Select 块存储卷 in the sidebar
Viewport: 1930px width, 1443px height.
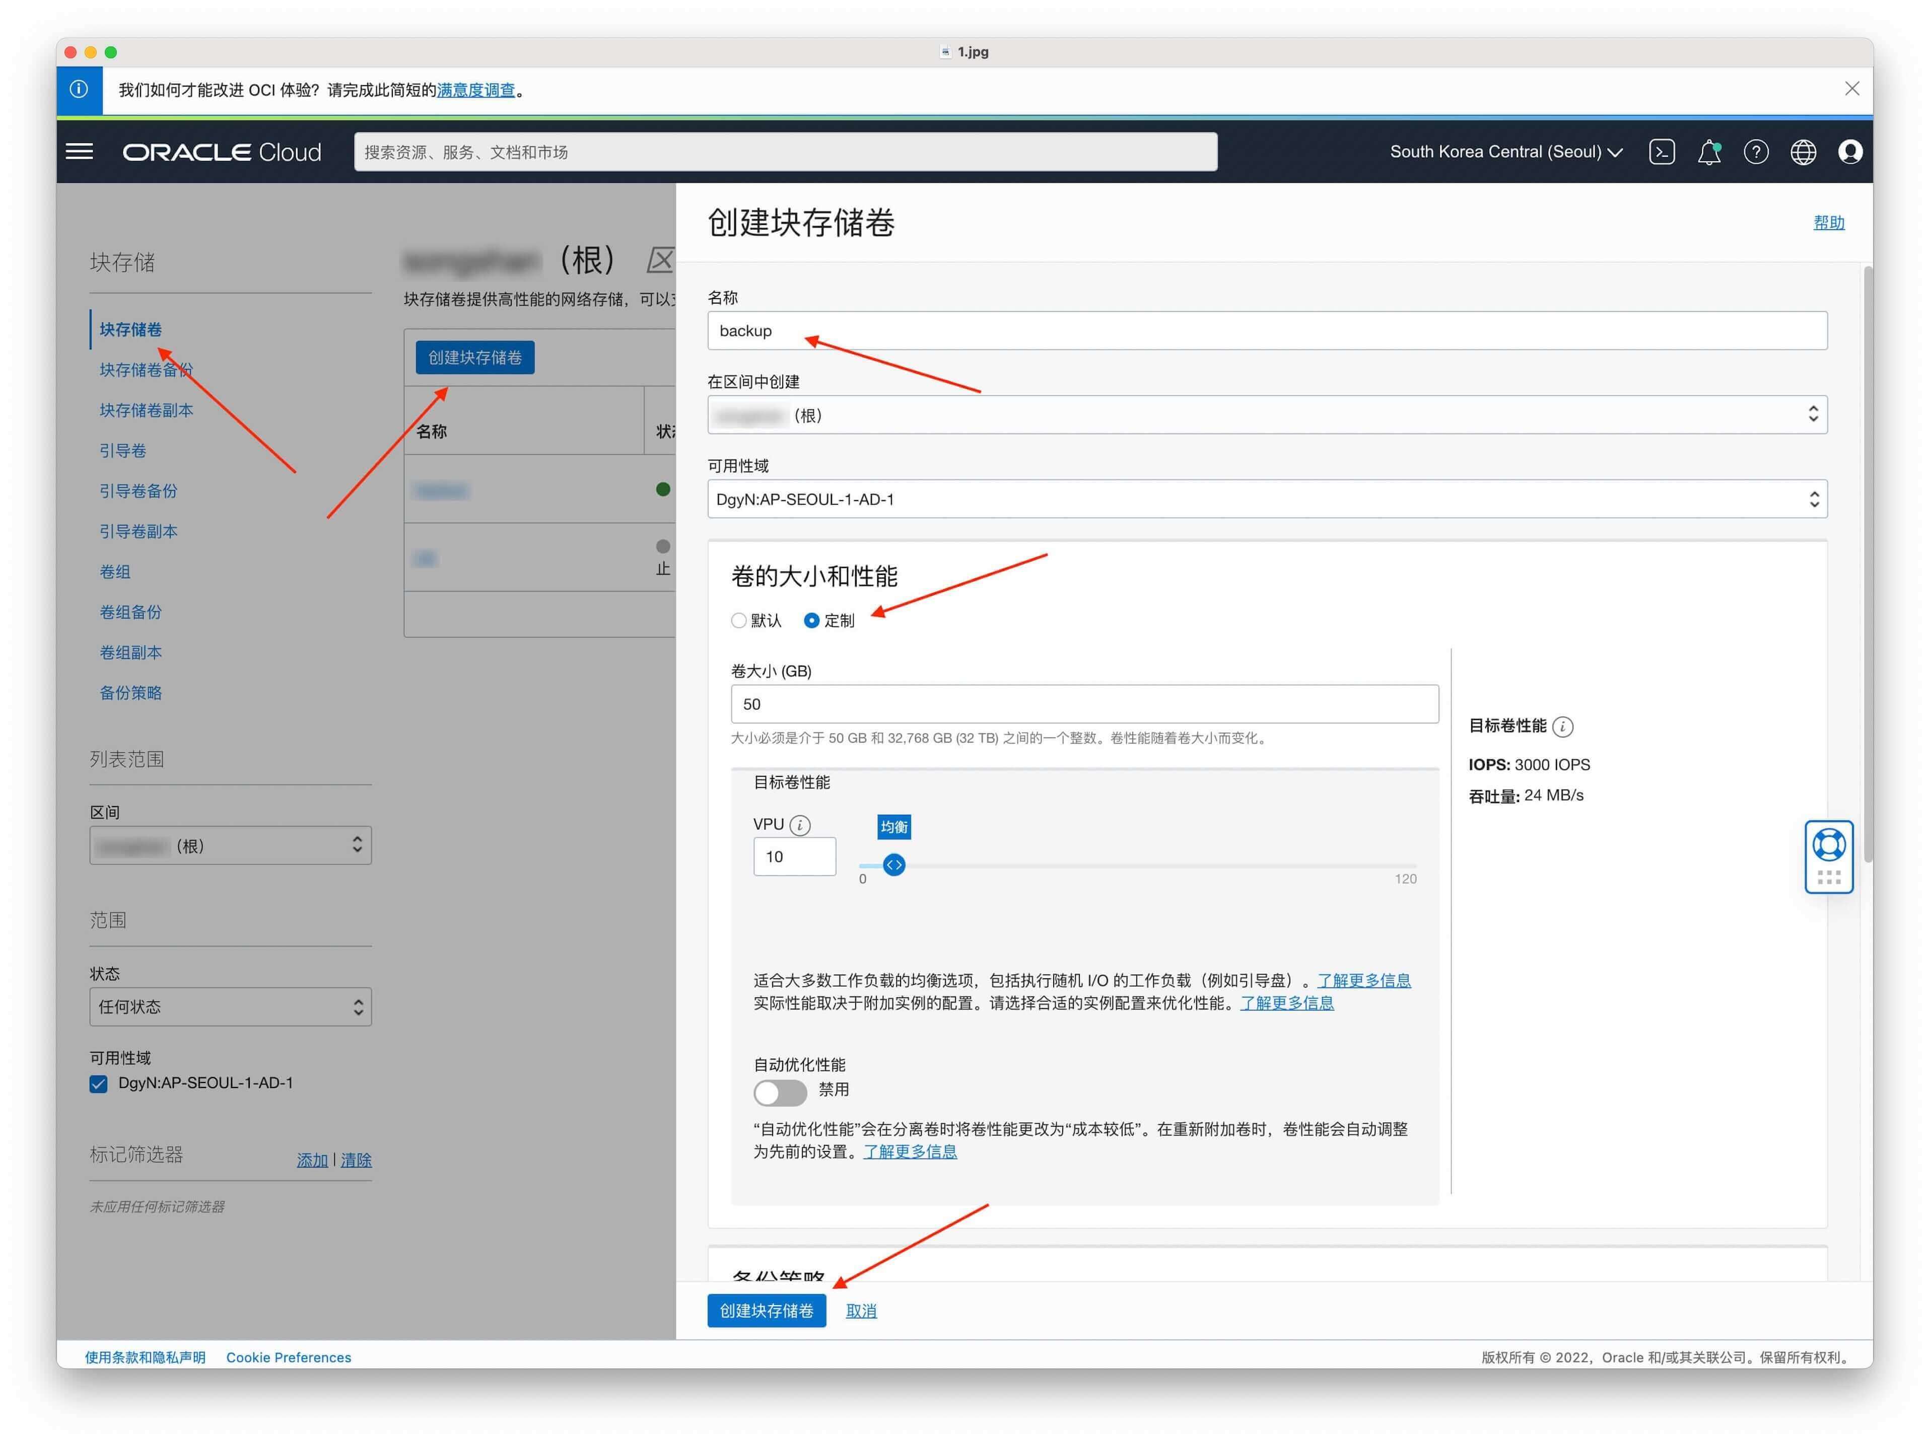[x=131, y=329]
